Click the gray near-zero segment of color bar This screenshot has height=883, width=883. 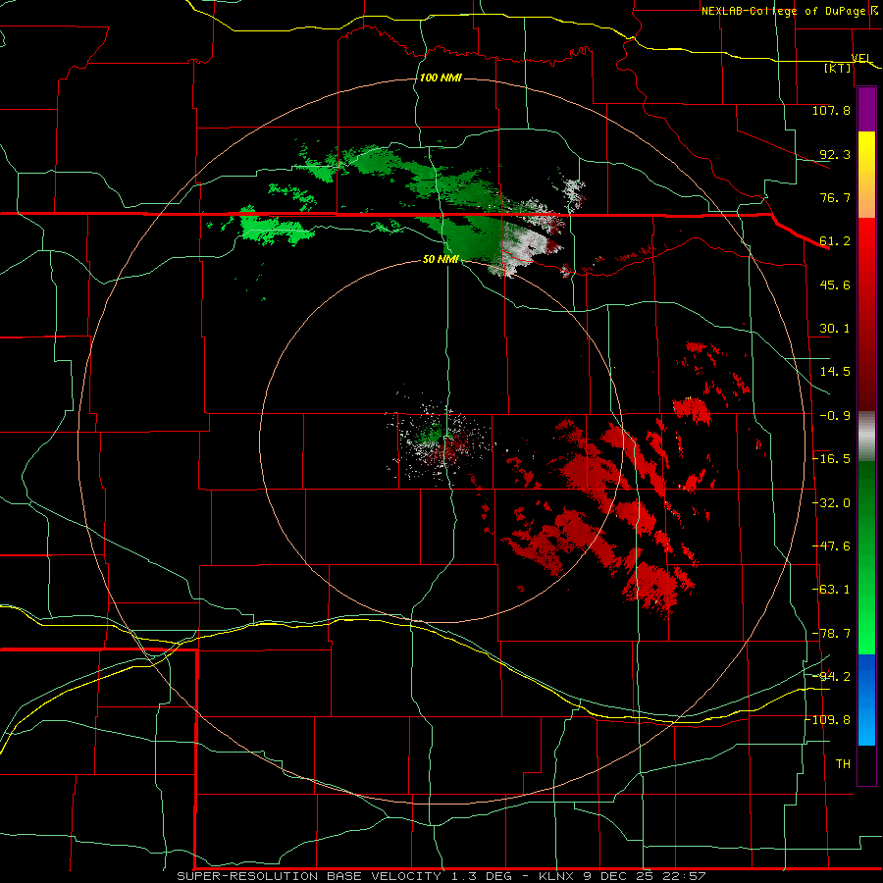[866, 437]
